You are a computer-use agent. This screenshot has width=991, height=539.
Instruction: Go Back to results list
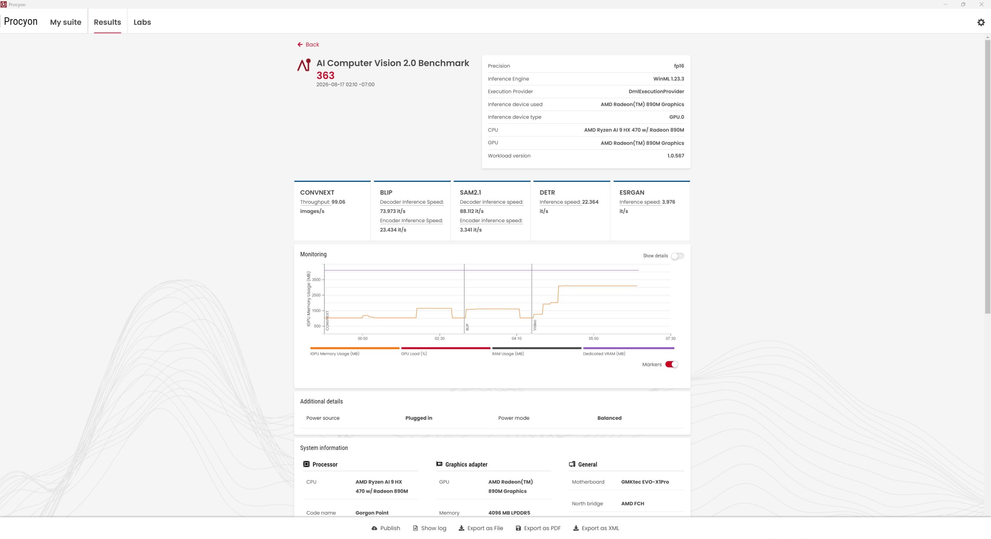pyautogui.click(x=308, y=45)
